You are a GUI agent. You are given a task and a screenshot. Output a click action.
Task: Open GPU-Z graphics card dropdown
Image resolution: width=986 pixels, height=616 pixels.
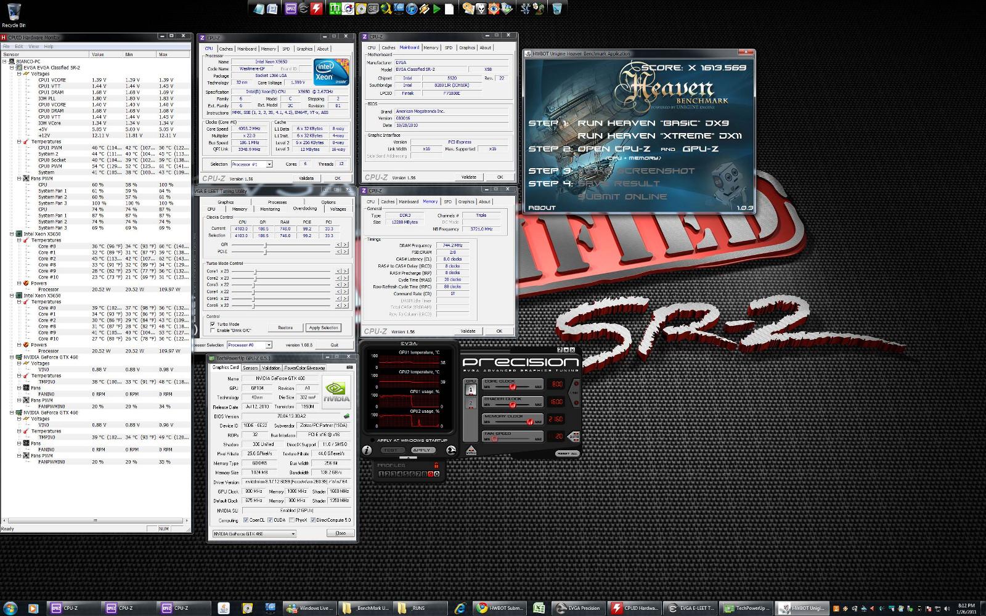click(254, 533)
